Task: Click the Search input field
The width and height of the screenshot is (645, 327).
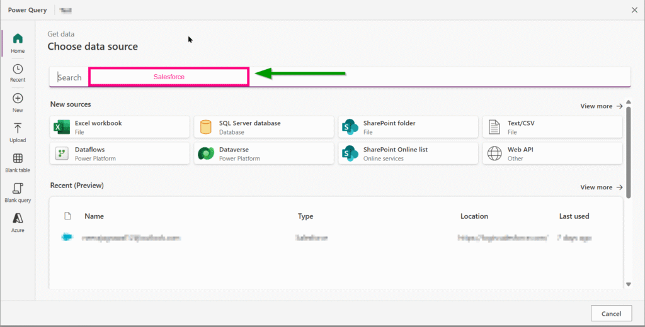Action: click(x=340, y=77)
